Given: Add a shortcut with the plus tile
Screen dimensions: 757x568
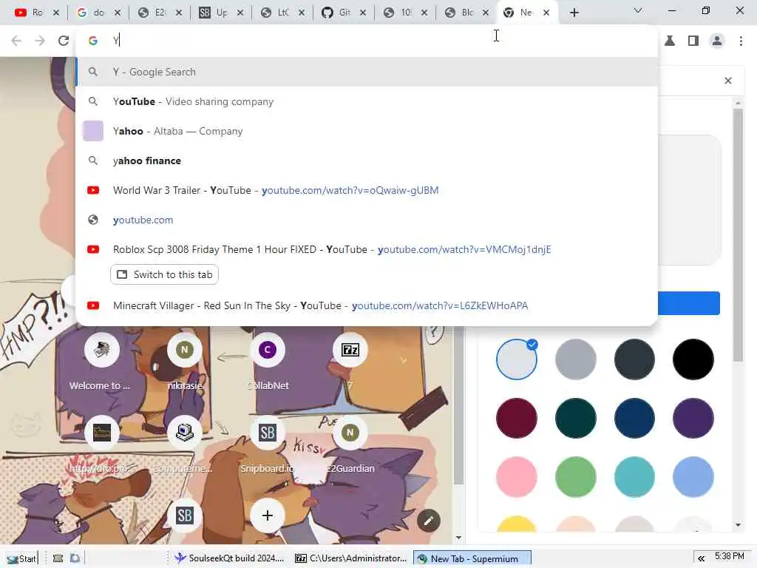Looking at the screenshot, I should 268,515.
